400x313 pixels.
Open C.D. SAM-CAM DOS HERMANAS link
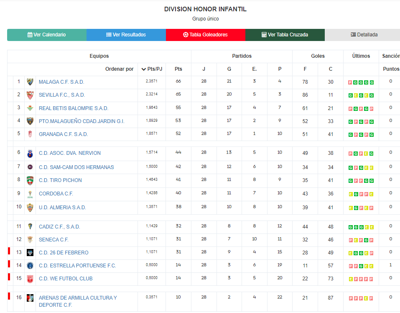[76, 167]
